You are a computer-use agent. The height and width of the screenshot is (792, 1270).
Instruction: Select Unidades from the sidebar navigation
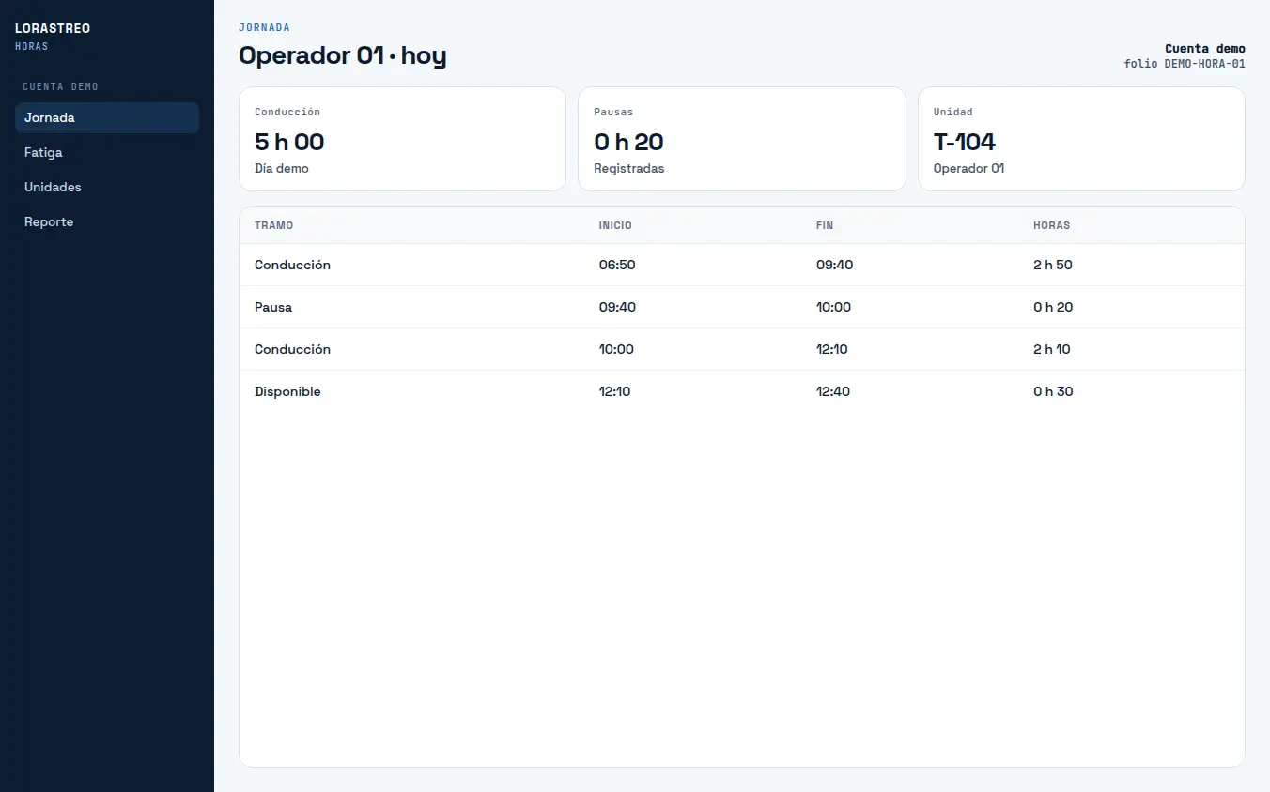(107, 188)
